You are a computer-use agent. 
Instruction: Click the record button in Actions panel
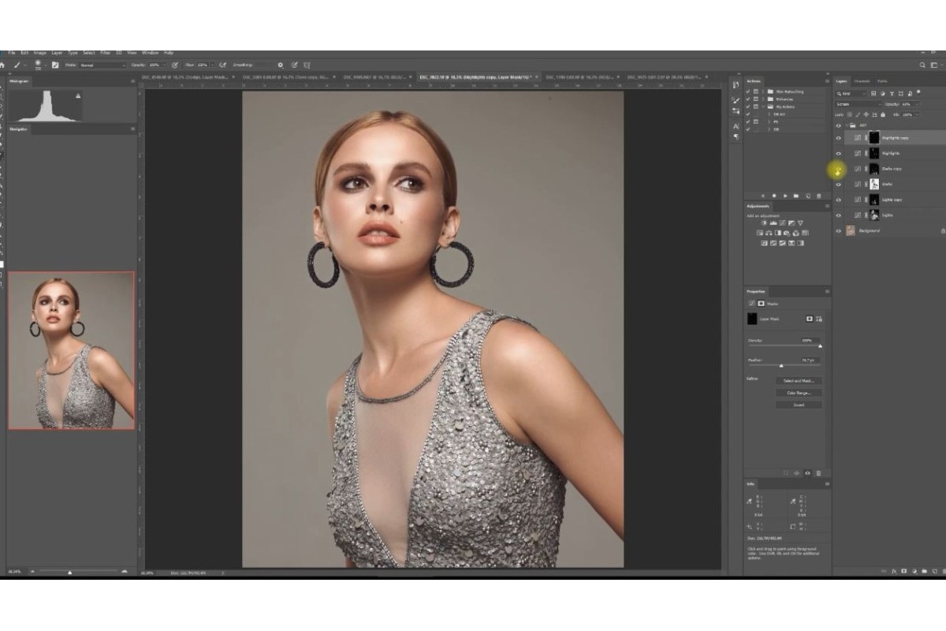coord(774,196)
